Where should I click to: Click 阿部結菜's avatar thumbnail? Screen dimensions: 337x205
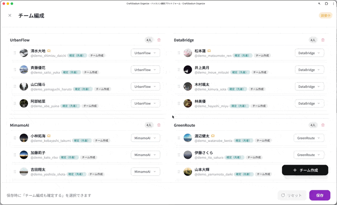(x=24, y=103)
